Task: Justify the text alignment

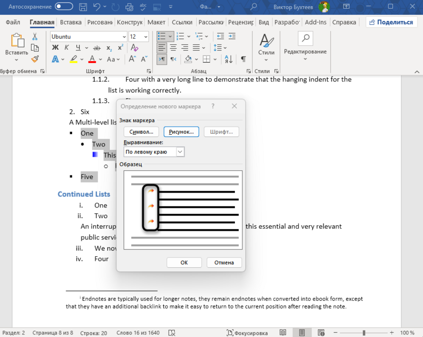Action: click(x=196, y=48)
